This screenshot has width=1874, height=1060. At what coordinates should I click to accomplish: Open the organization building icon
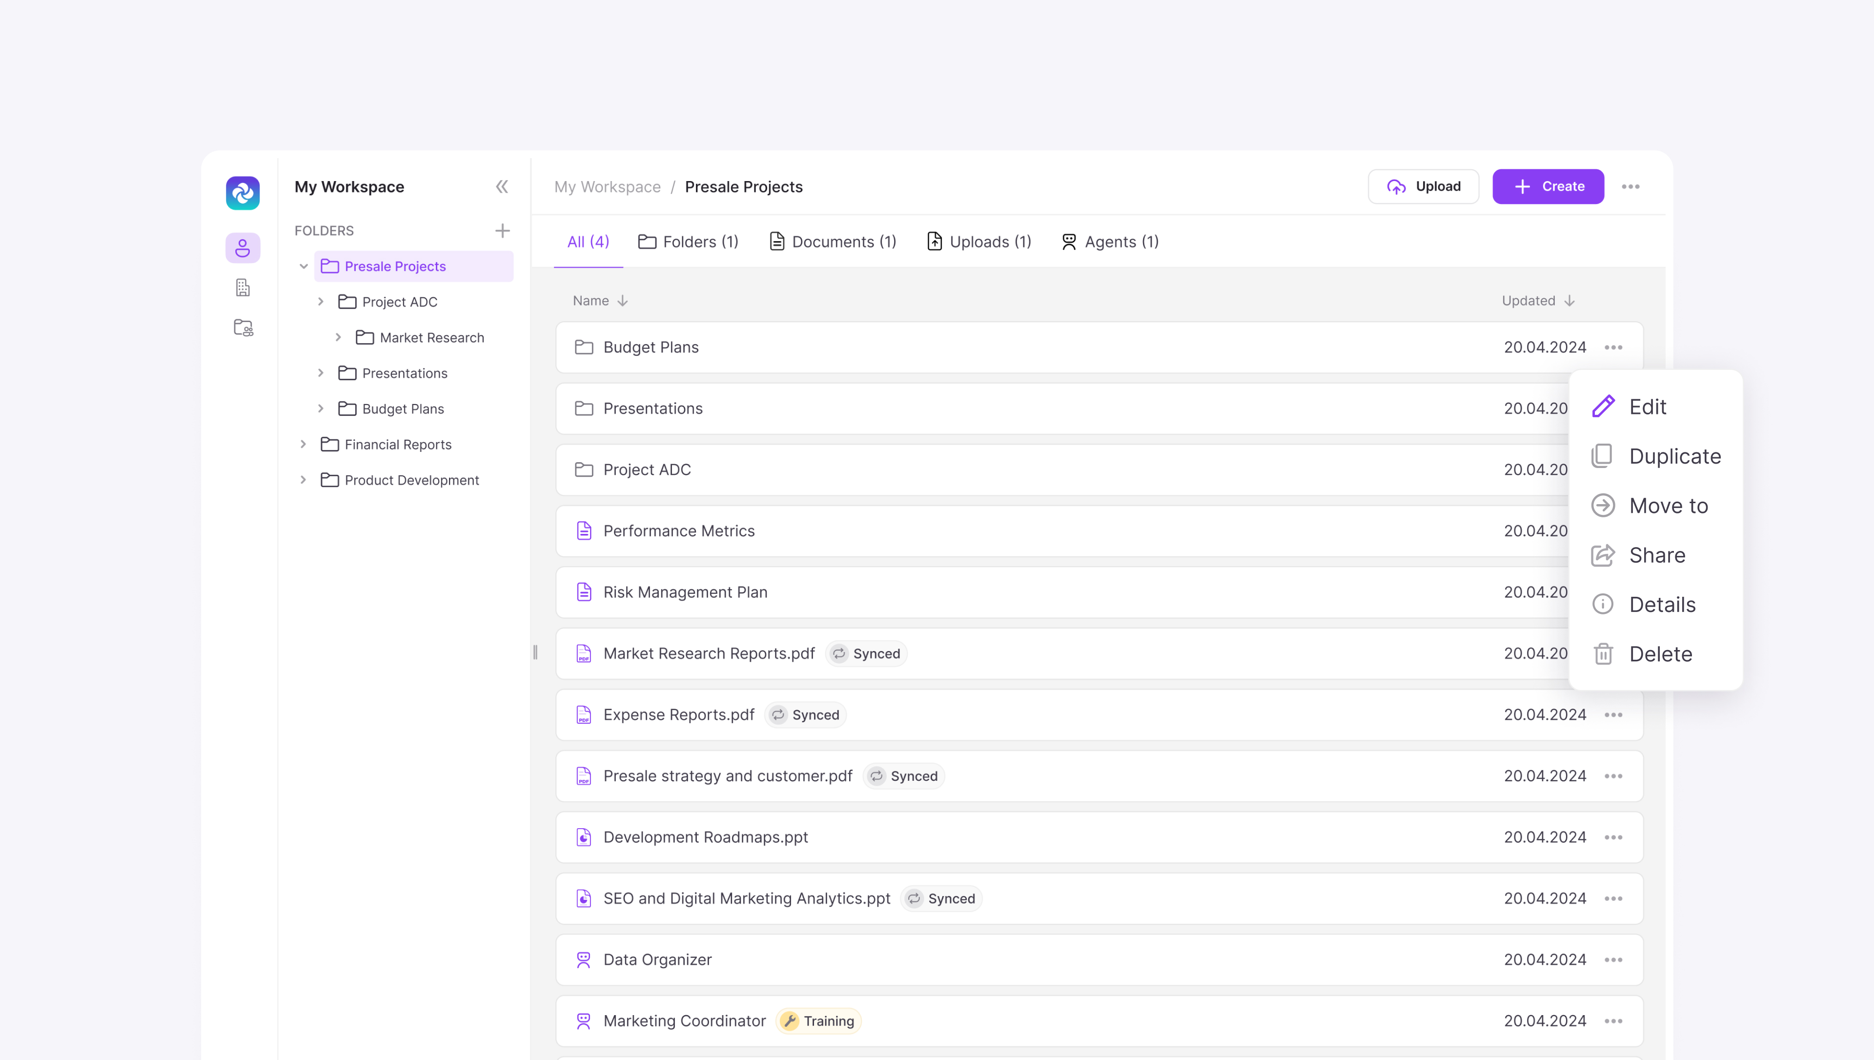pyautogui.click(x=243, y=287)
